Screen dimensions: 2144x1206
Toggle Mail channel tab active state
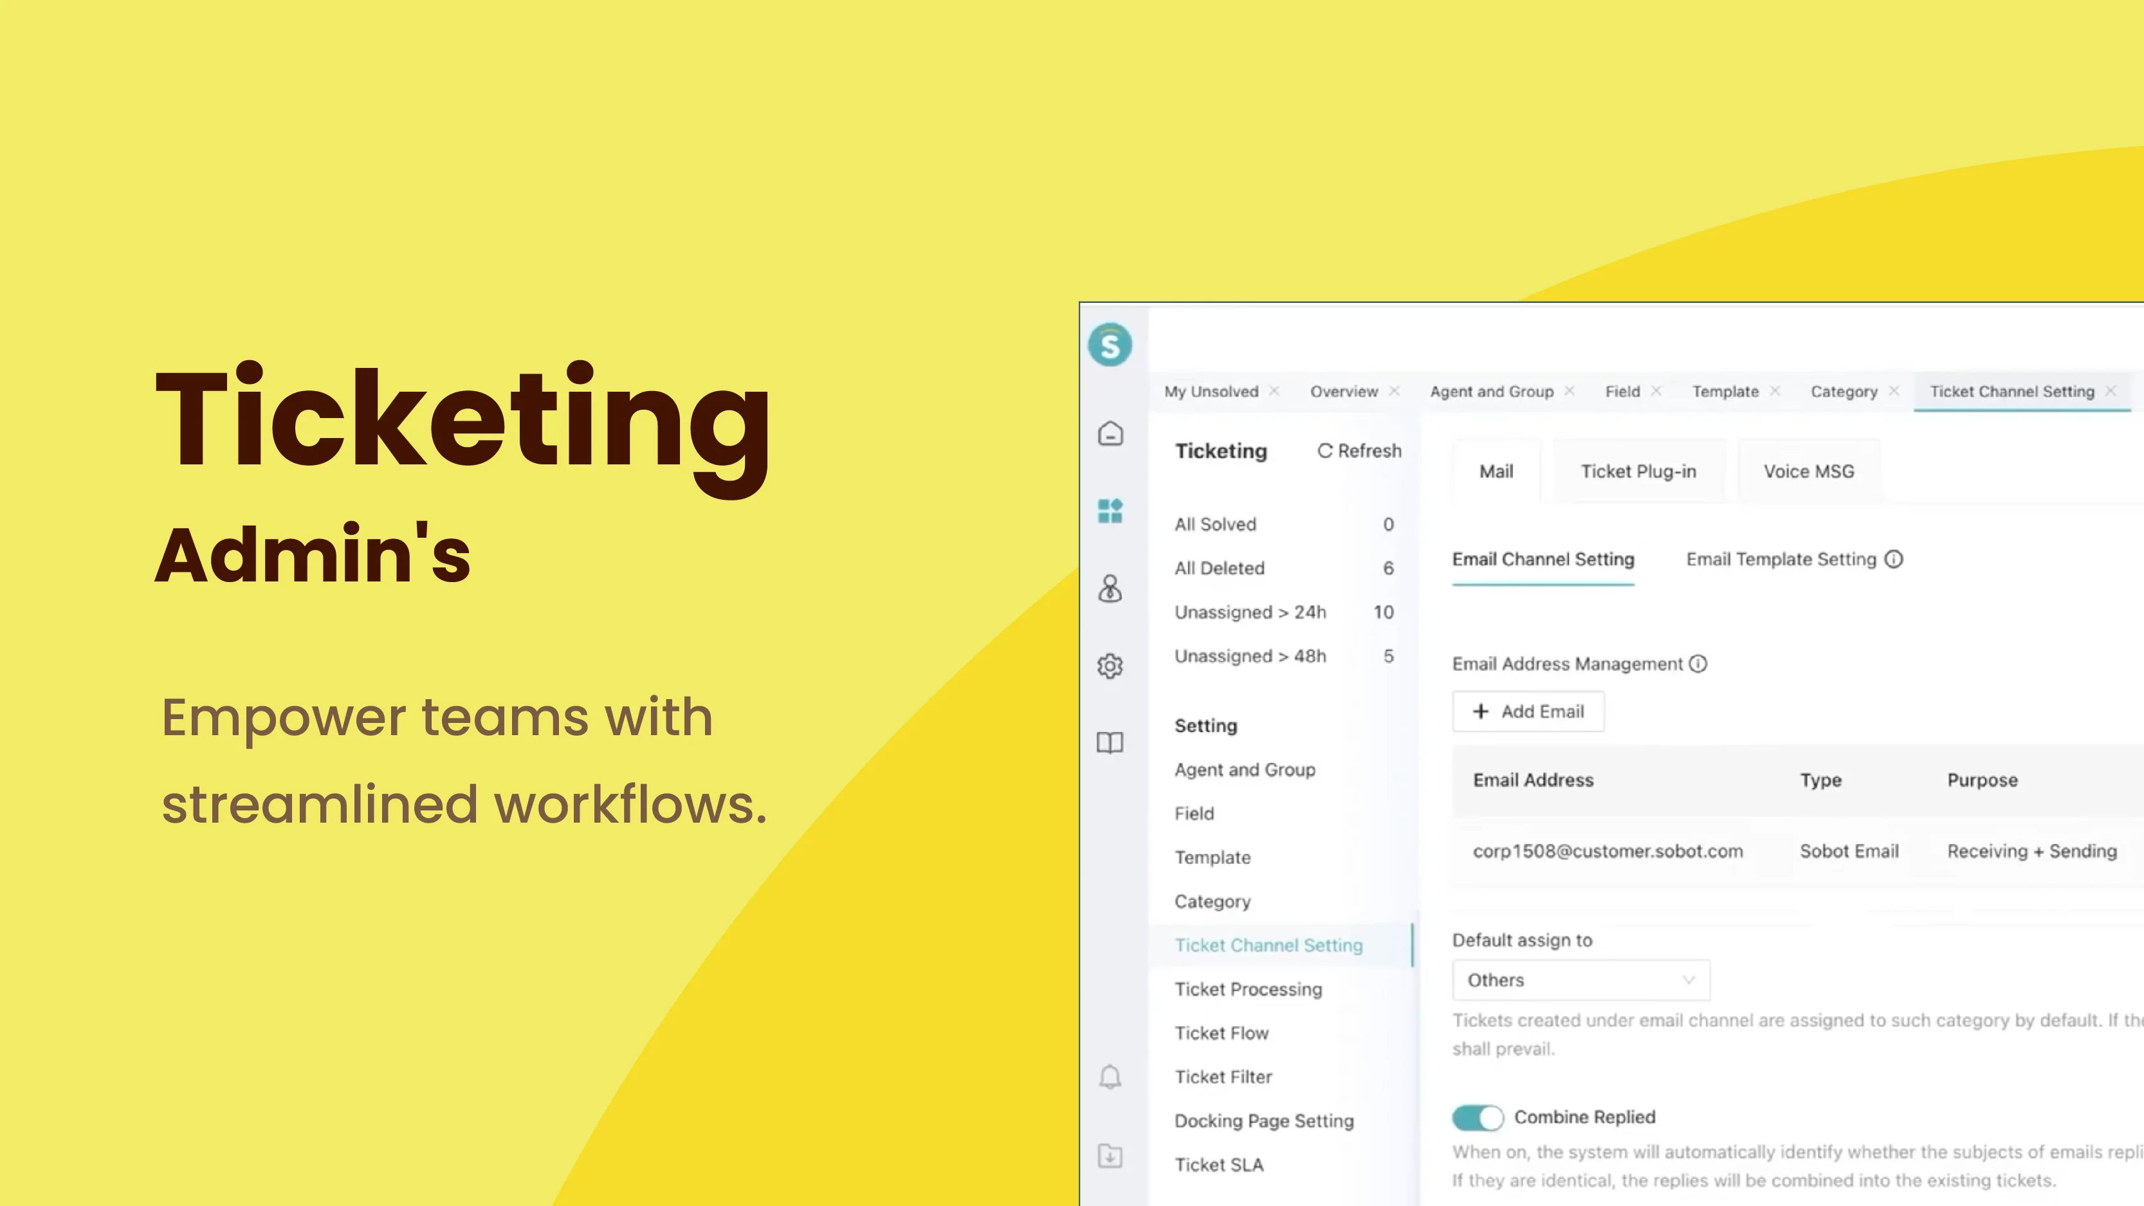[1496, 470]
